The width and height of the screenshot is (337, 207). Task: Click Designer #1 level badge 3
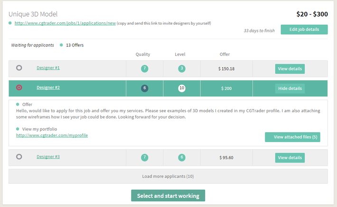click(x=182, y=69)
